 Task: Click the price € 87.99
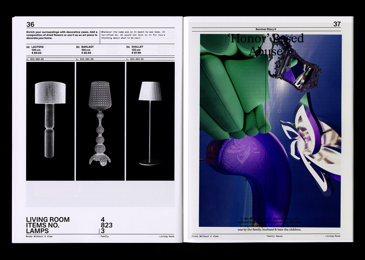click(136, 53)
